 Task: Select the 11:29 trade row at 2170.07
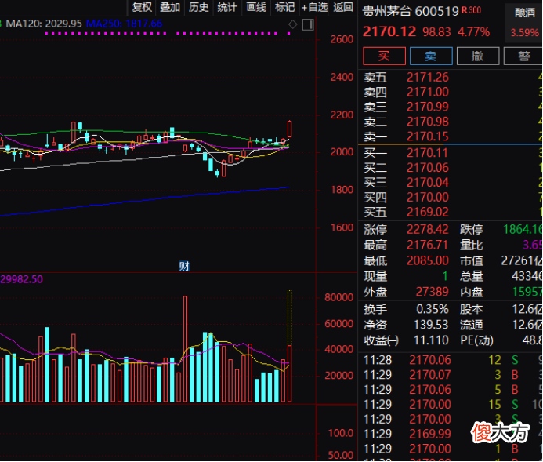coord(451,375)
